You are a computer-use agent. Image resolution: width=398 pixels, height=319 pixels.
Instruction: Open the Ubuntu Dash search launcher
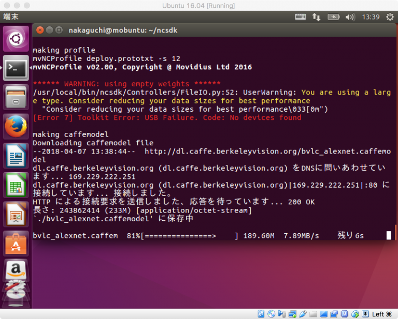coord(16,39)
